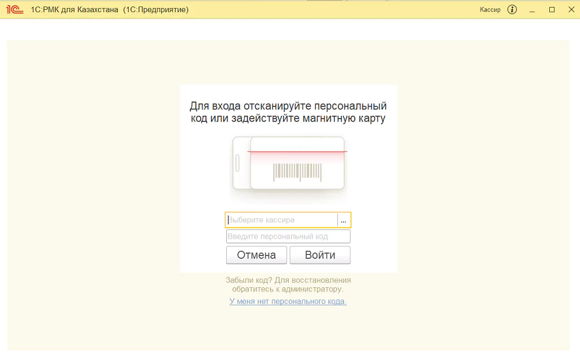Maximize the 1С:РМК window

click(552, 10)
